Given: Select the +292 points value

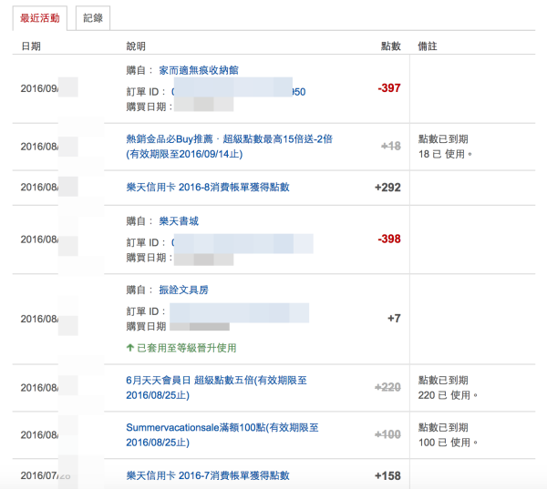Looking at the screenshot, I should (387, 188).
